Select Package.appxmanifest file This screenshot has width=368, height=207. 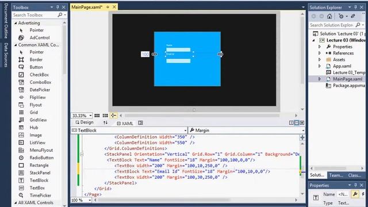coord(346,86)
